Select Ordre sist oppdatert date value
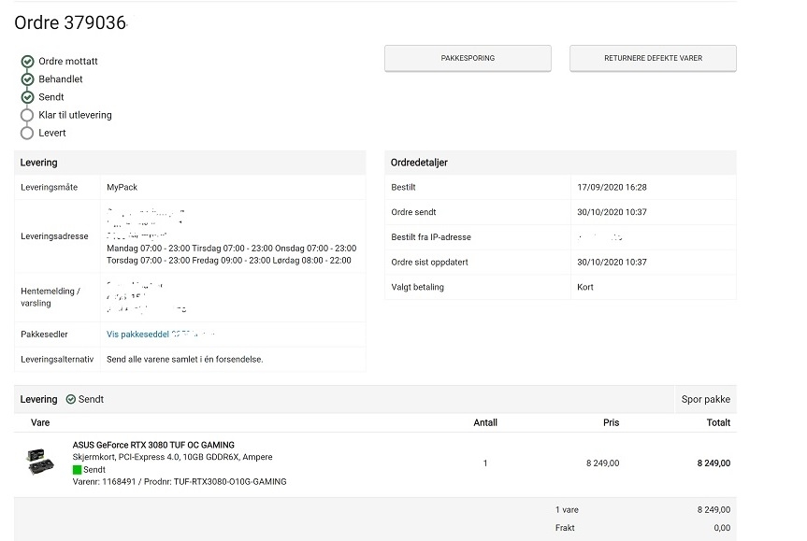The width and height of the screenshot is (807, 541). tap(612, 263)
